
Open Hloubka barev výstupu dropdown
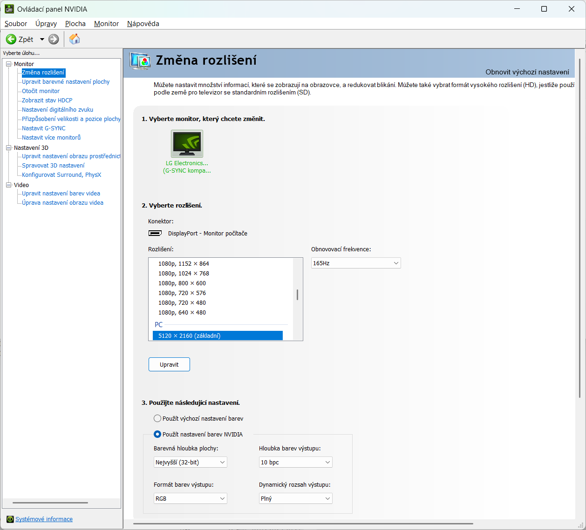[296, 462]
